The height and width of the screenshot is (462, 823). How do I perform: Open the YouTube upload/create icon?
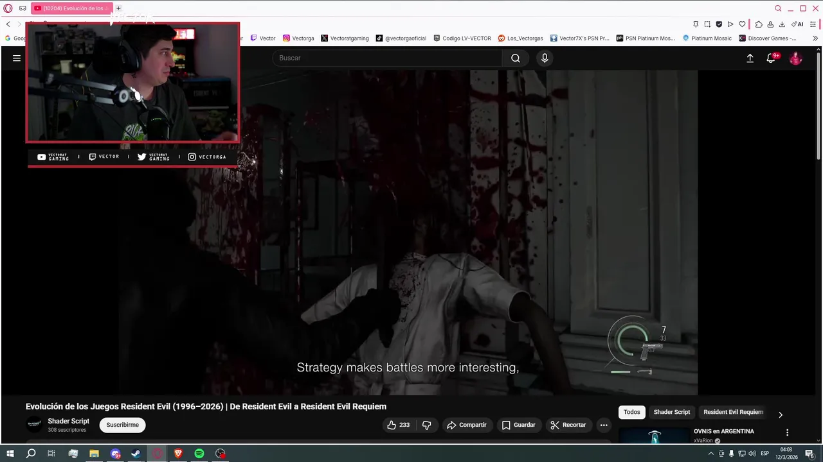pyautogui.click(x=750, y=58)
